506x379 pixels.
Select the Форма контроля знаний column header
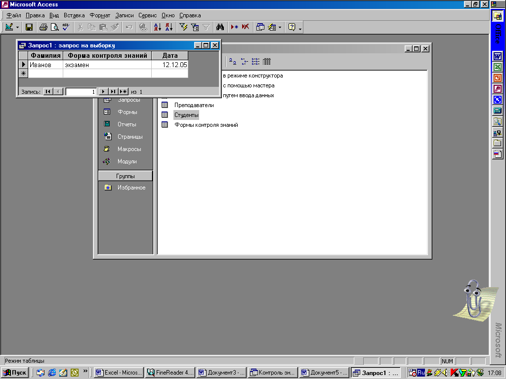(107, 55)
